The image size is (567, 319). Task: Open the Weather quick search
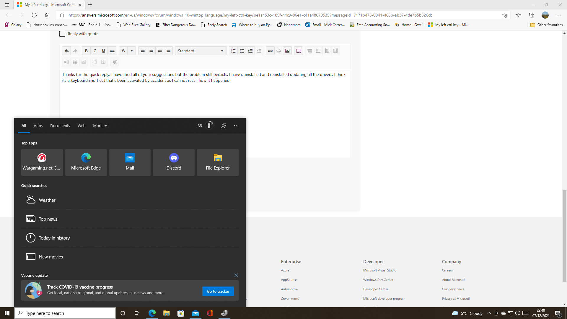130,200
